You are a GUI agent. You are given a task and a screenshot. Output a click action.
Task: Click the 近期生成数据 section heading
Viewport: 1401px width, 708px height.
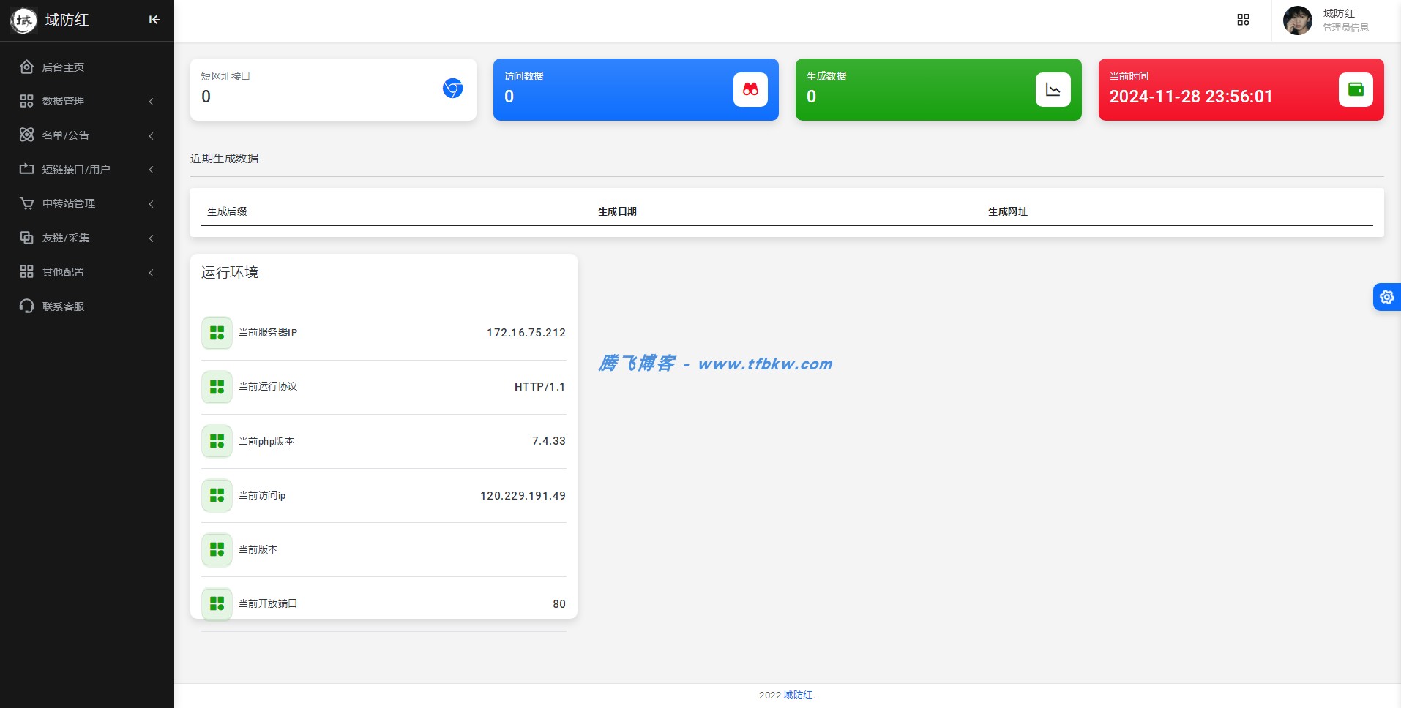pyautogui.click(x=224, y=158)
